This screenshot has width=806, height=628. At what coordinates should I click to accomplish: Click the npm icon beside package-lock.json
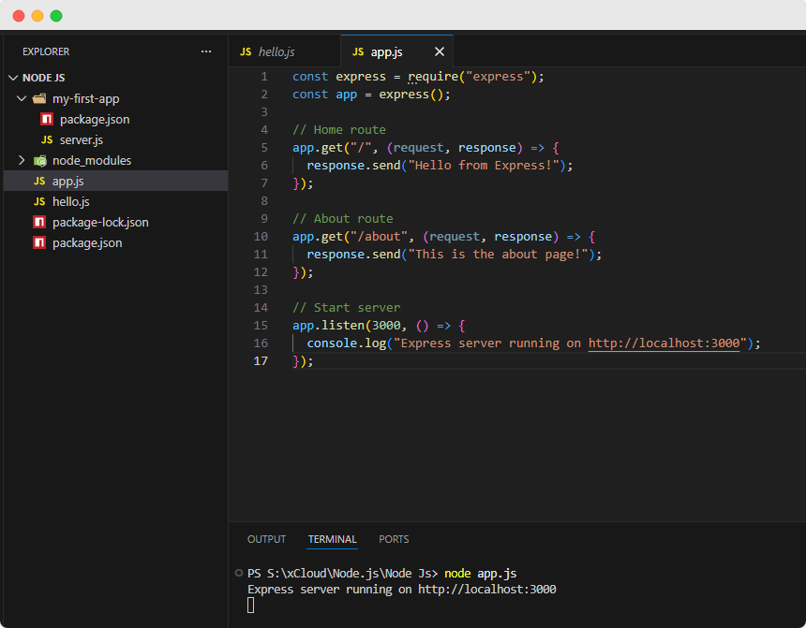tap(39, 223)
